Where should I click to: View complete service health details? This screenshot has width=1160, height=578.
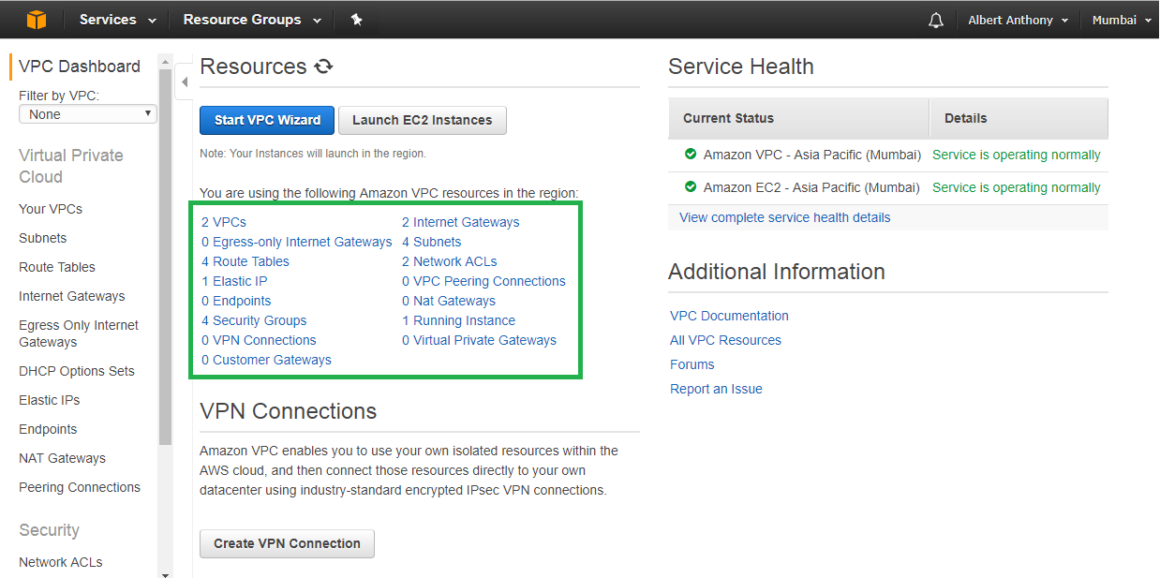point(785,217)
